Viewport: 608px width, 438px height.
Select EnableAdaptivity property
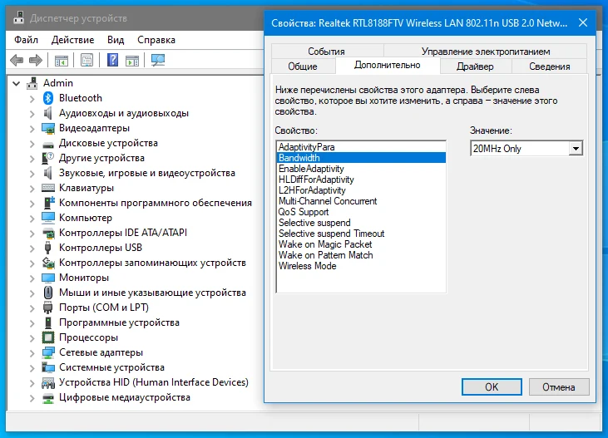(x=361, y=169)
